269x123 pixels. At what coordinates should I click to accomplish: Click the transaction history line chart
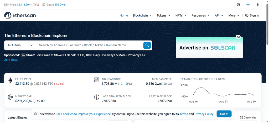click(224, 92)
